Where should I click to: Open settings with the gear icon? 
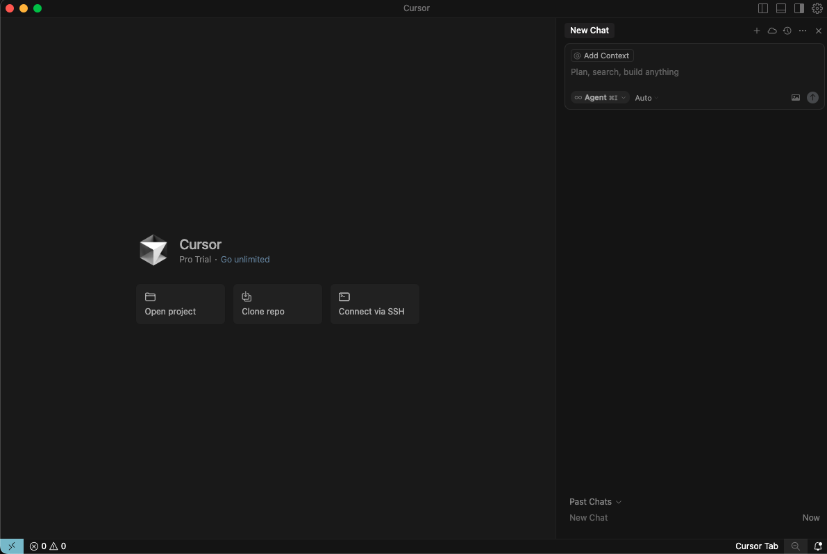(x=817, y=8)
